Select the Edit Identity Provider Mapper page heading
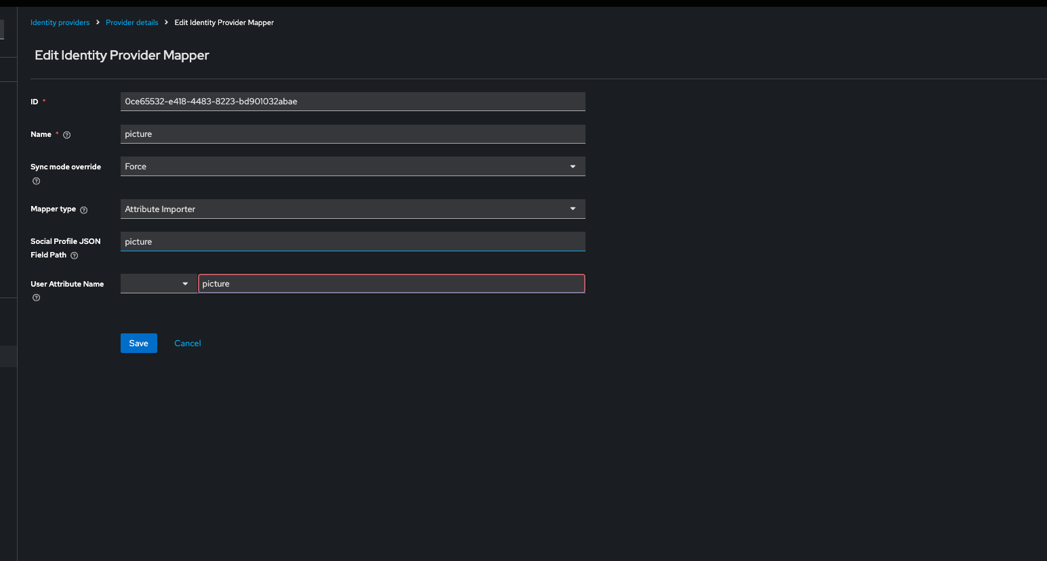Screen dimensions: 1047x561 (x=122, y=55)
